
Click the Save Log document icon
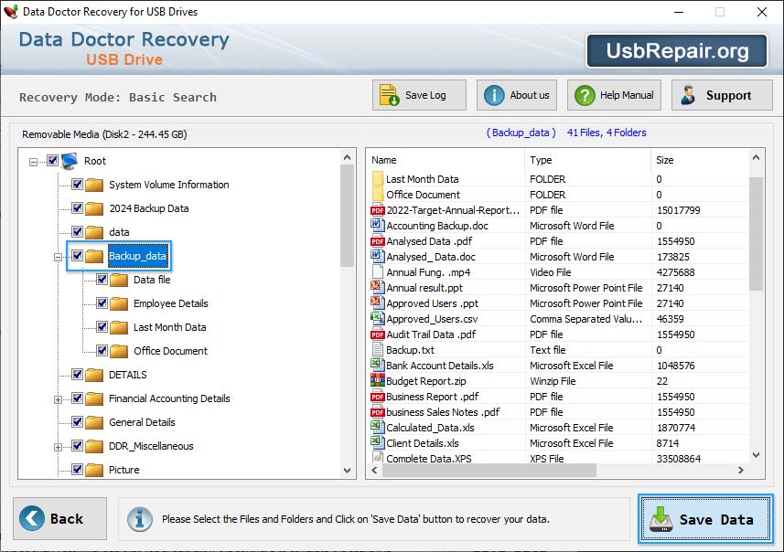tap(389, 95)
